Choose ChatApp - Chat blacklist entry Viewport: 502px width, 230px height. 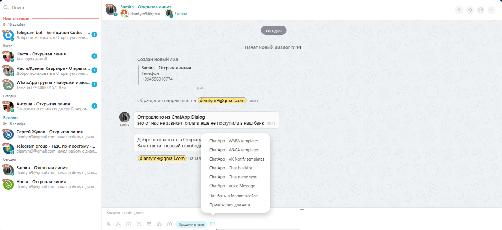point(231,168)
